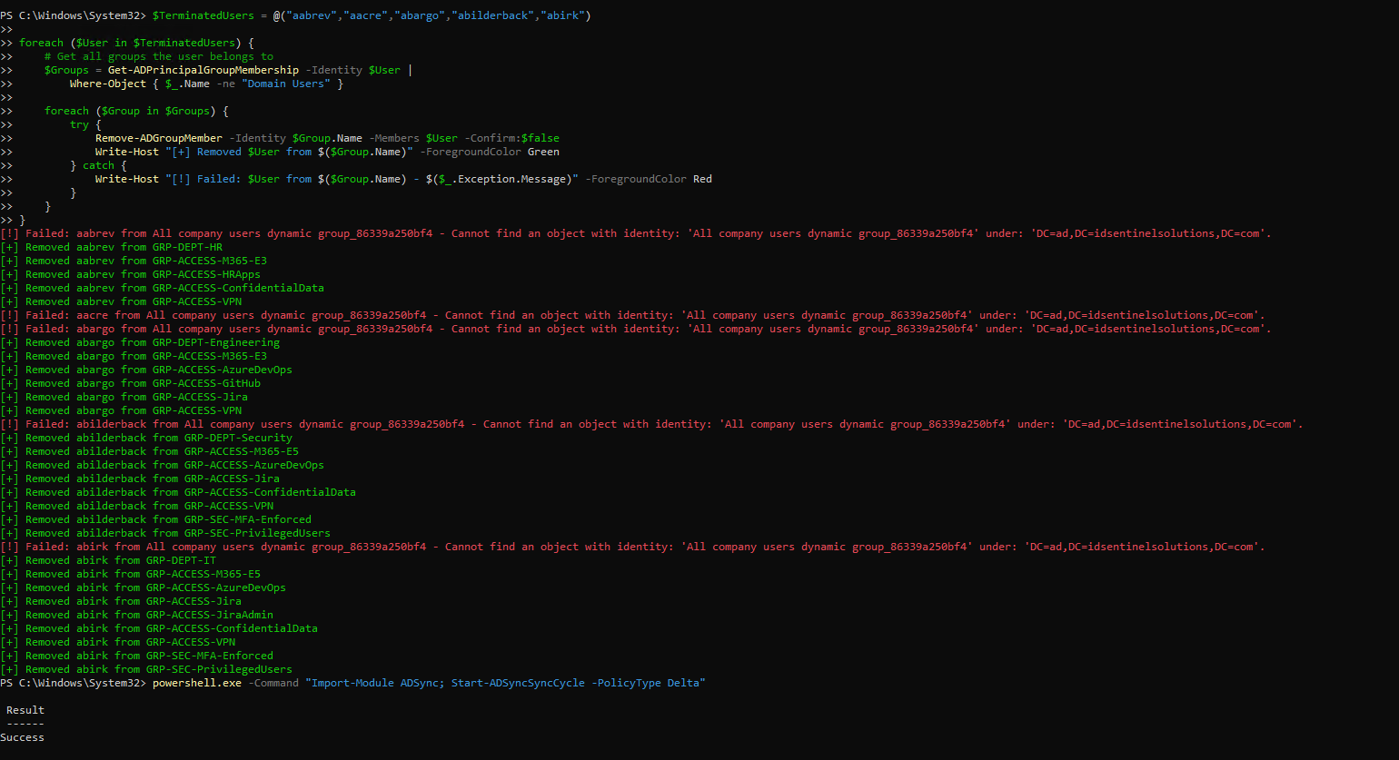Click the 'Success' result value

22,737
